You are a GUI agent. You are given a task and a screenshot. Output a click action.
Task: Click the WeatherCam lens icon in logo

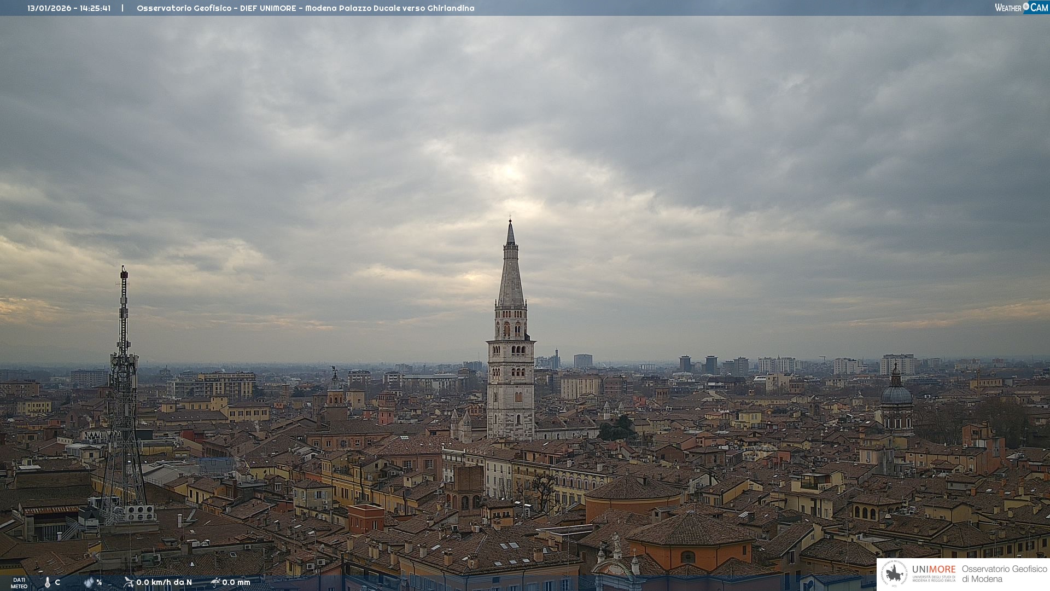point(1026,7)
